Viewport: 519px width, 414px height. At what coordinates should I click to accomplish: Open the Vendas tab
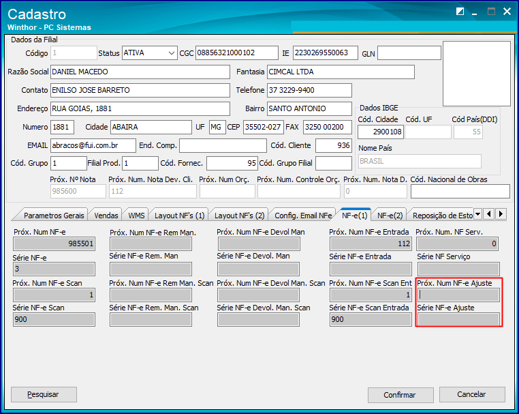(x=106, y=216)
